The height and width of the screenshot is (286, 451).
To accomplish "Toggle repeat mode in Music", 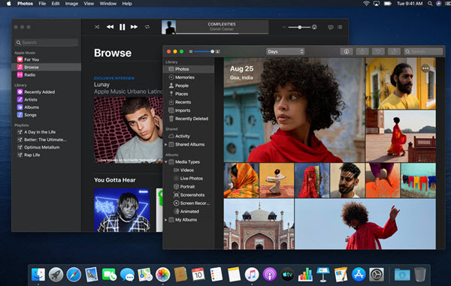I will coord(147,27).
